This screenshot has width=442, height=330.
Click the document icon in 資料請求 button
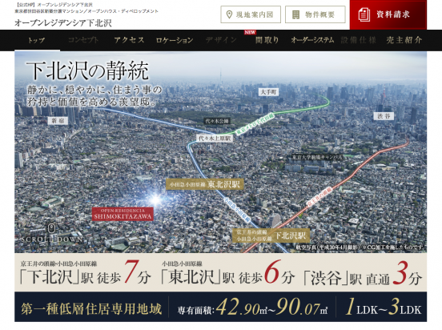coord(364,14)
